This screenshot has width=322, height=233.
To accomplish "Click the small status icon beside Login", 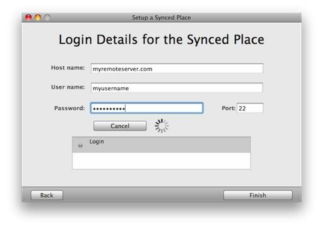I will coord(80,145).
